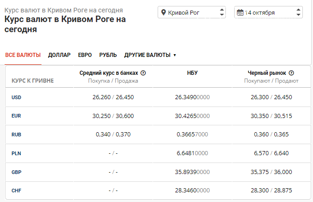Click the question mark icon beside Черный рынок
The height and width of the screenshot is (202, 313).
pos(291,73)
